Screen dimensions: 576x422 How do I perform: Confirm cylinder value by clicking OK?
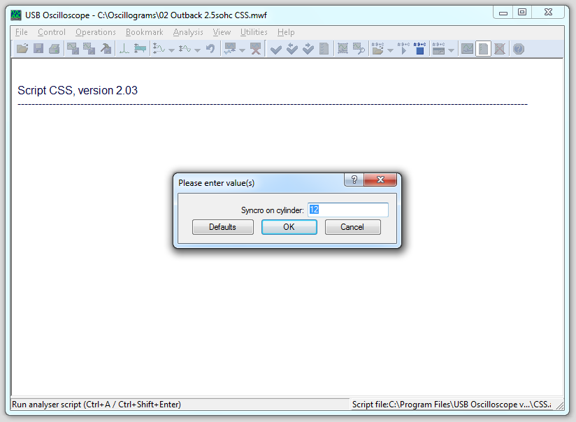[x=289, y=226]
